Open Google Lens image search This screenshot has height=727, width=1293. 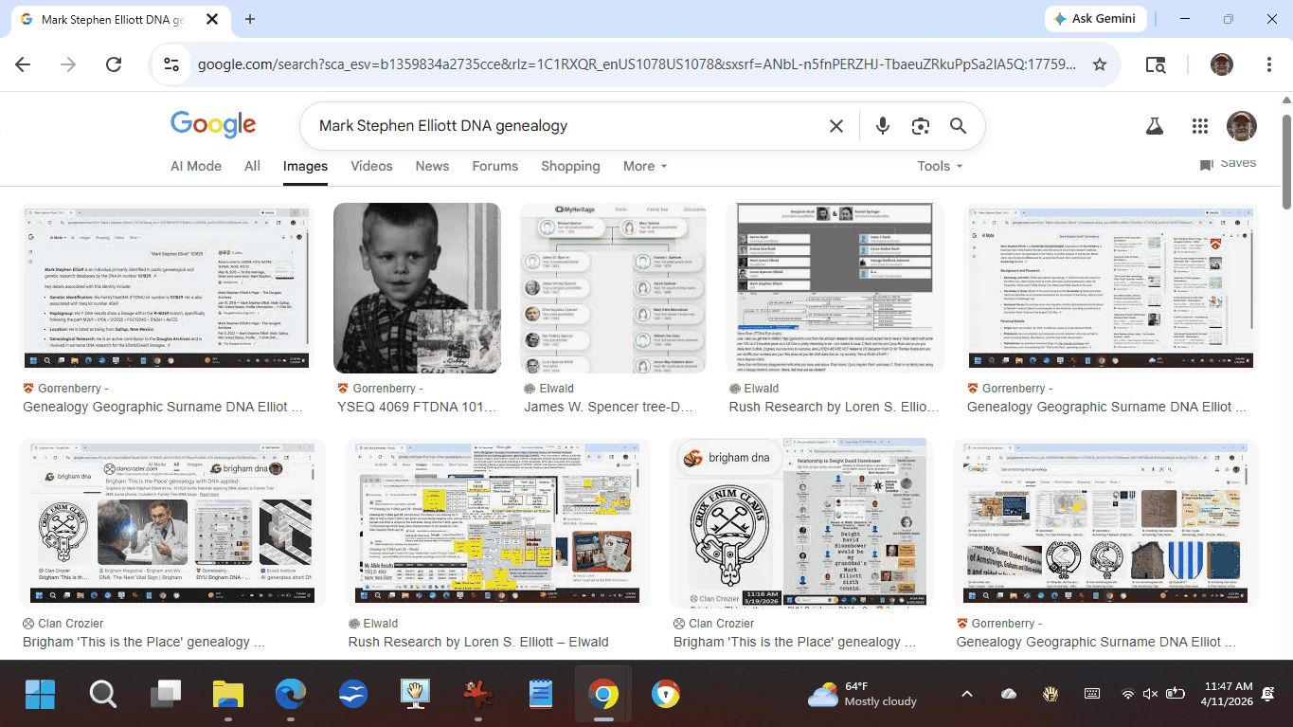(x=920, y=126)
